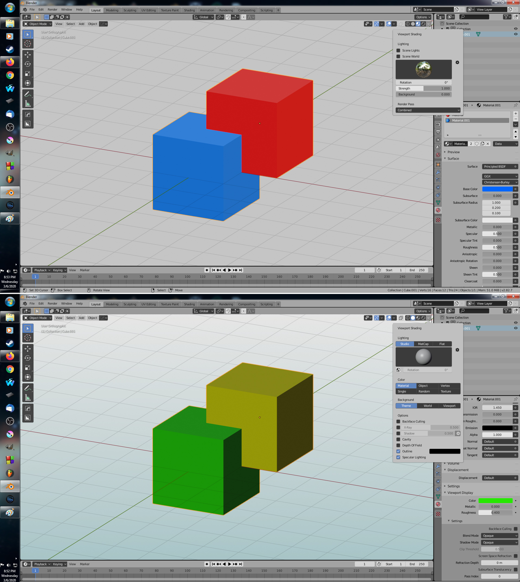Click the End frame field in the bottom window timeline

[417, 564]
